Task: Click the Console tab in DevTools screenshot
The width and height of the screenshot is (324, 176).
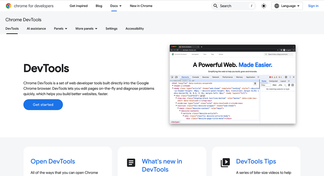Action: (195, 77)
